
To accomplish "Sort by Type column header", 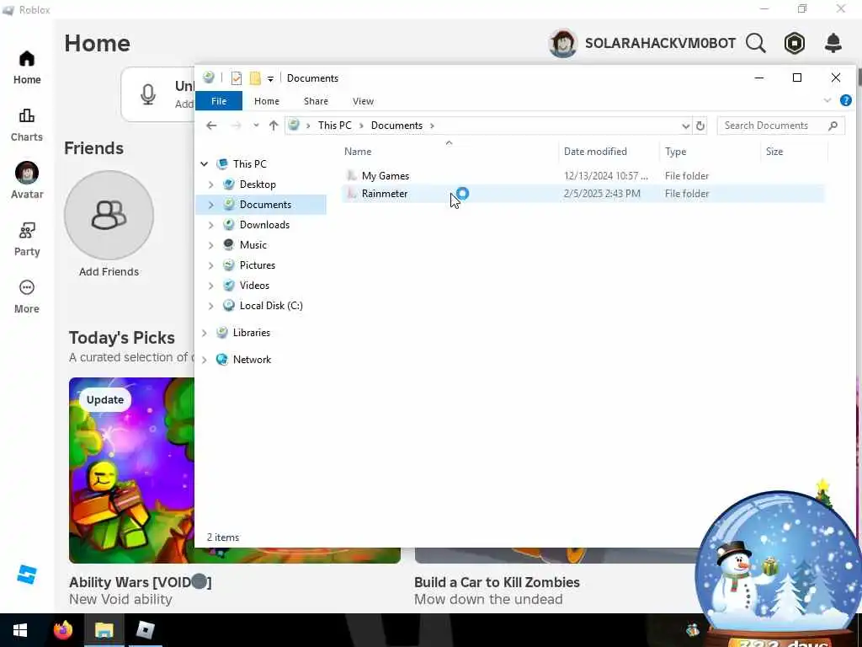I will [x=676, y=152].
